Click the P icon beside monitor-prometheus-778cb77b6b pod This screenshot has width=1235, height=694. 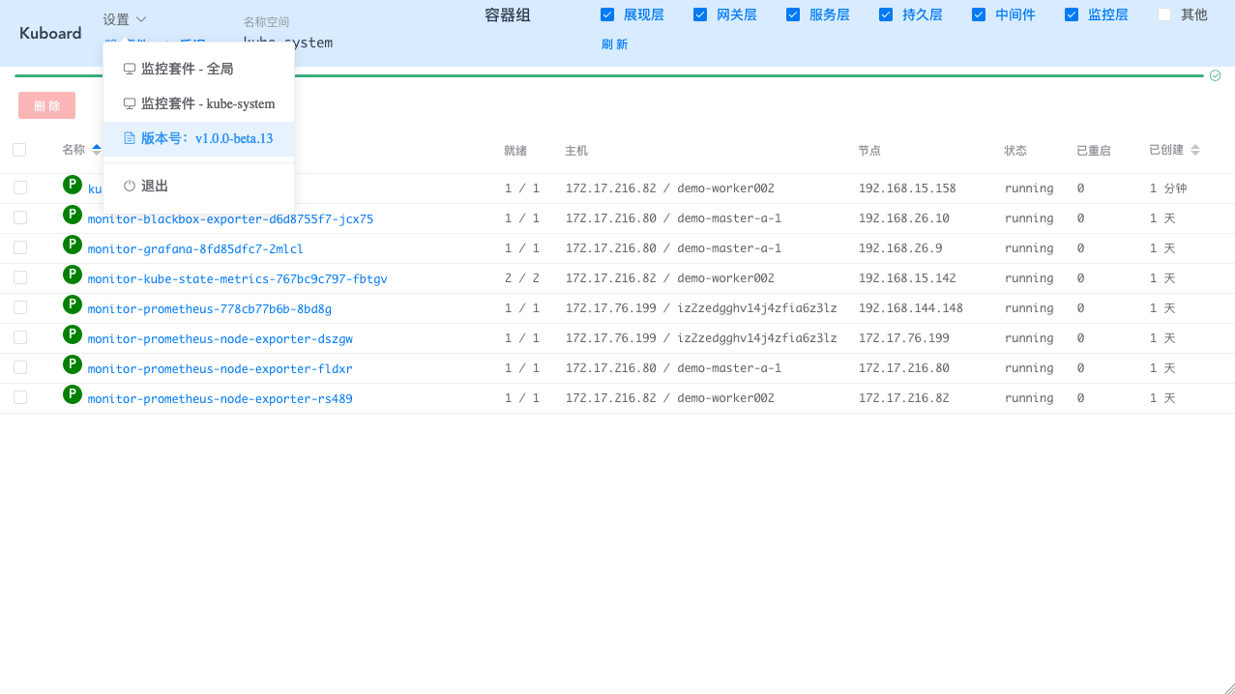click(x=73, y=304)
